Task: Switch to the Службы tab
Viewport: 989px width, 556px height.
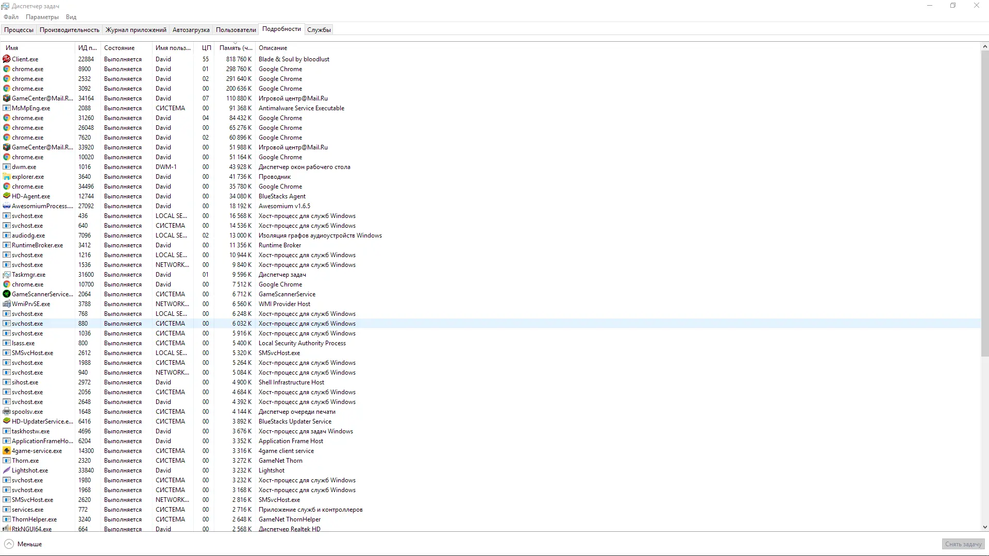Action: [319, 30]
